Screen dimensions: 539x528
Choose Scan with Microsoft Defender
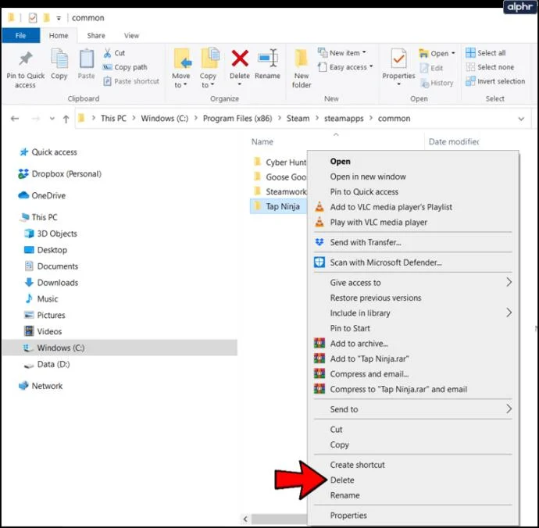(386, 262)
